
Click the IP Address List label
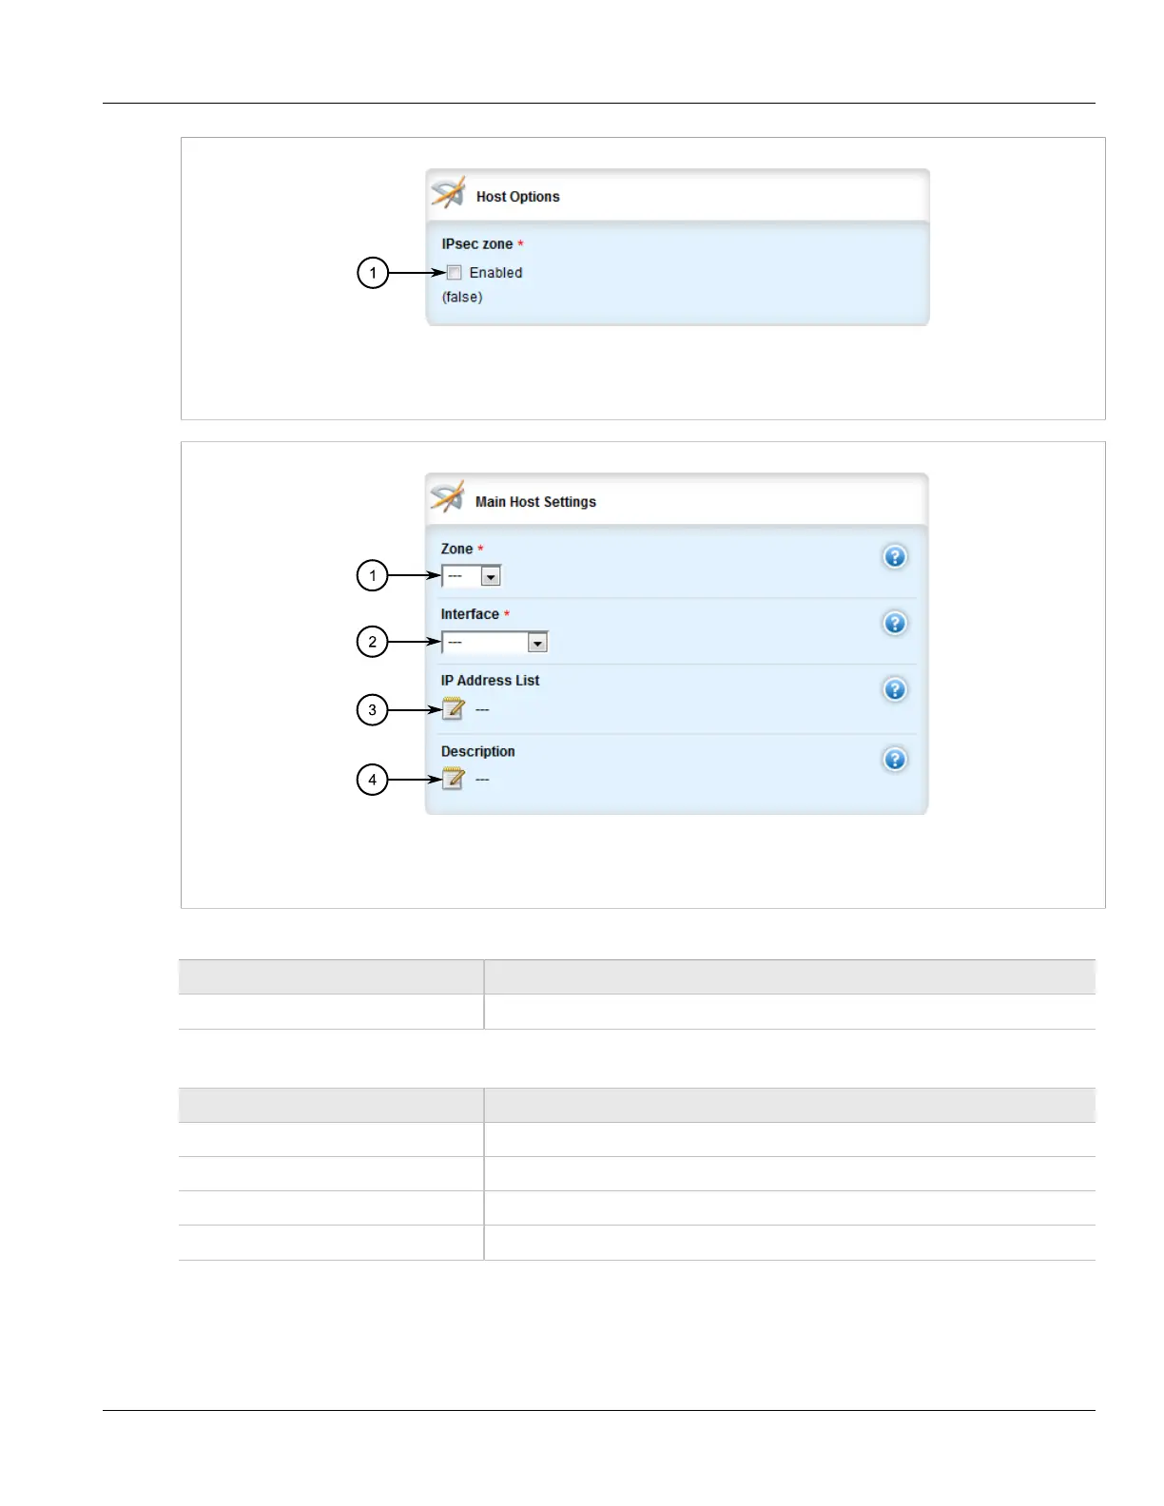pyautogui.click(x=490, y=681)
